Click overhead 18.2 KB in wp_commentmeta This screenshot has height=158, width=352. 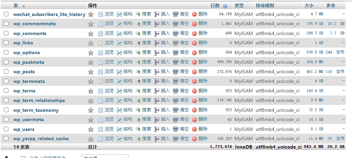pos(336,24)
